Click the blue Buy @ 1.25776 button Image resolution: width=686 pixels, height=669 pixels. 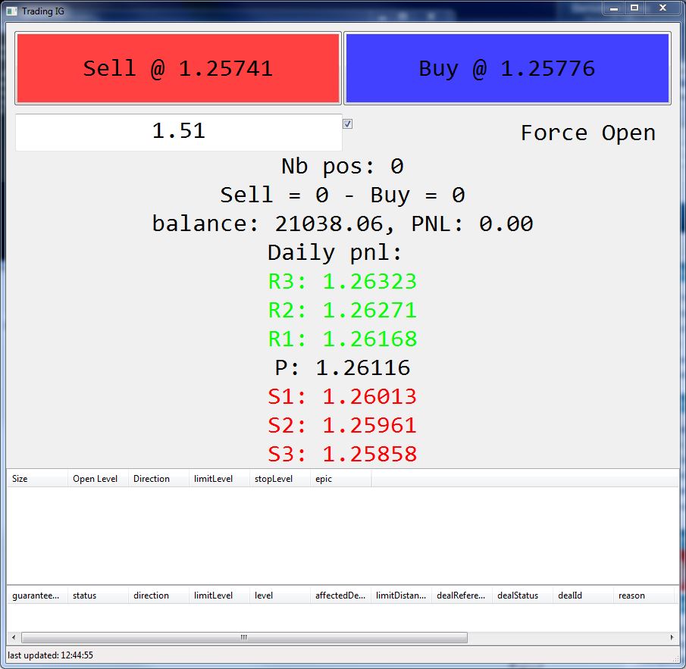pos(507,68)
